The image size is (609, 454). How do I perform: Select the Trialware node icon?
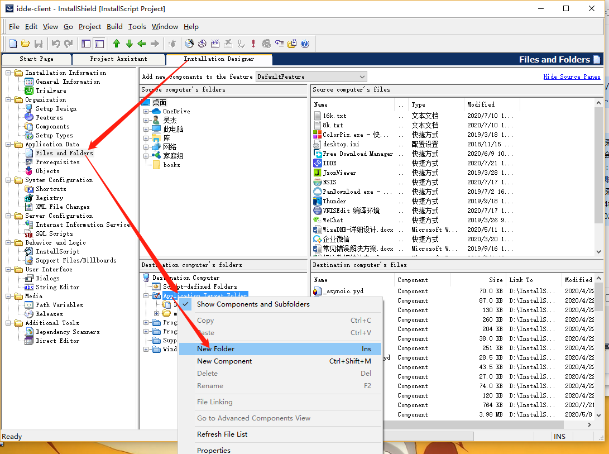coord(29,90)
